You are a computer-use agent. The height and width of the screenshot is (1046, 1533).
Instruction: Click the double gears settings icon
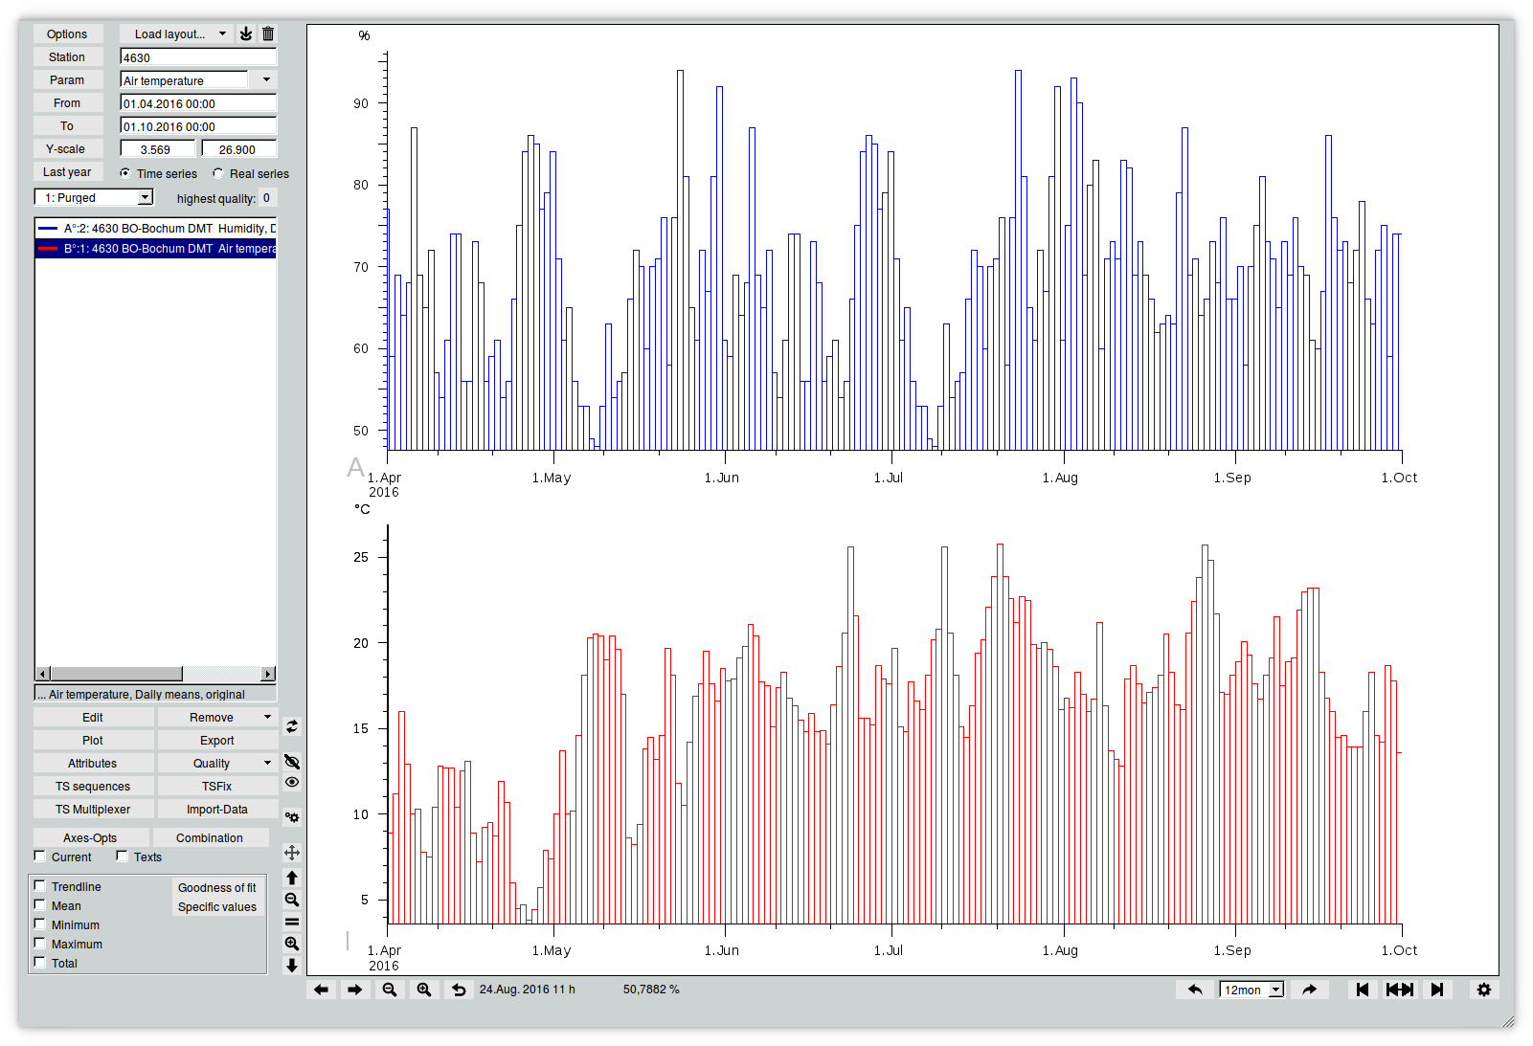point(292,817)
